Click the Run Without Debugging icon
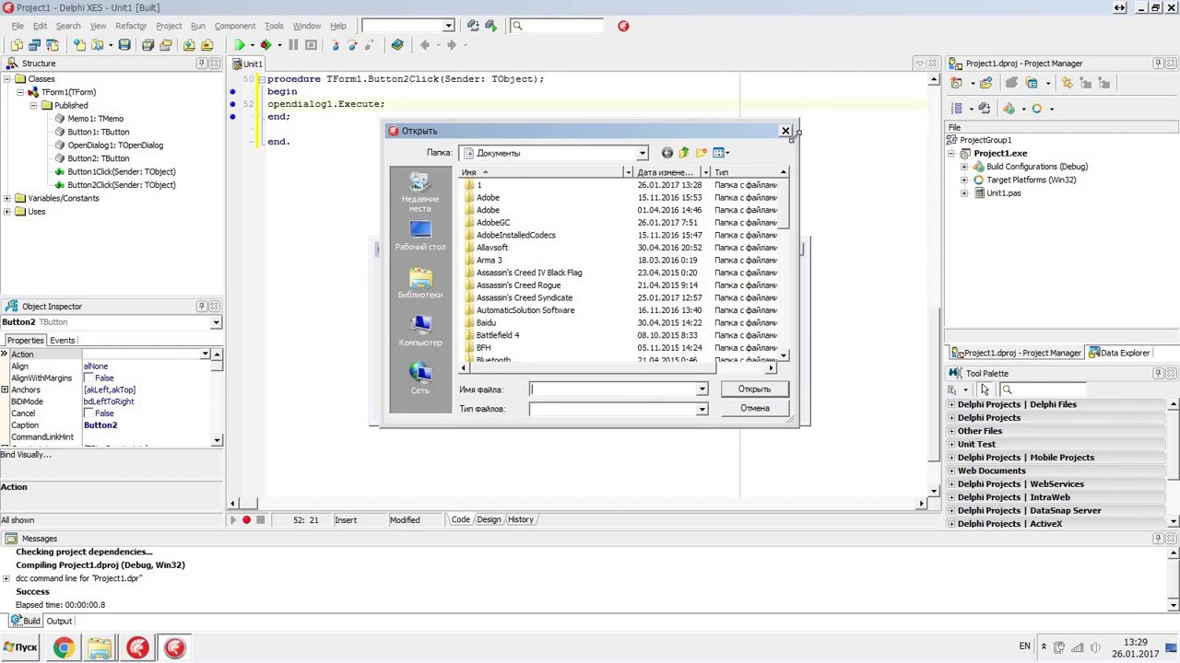This screenshot has width=1180, height=663. (x=266, y=45)
